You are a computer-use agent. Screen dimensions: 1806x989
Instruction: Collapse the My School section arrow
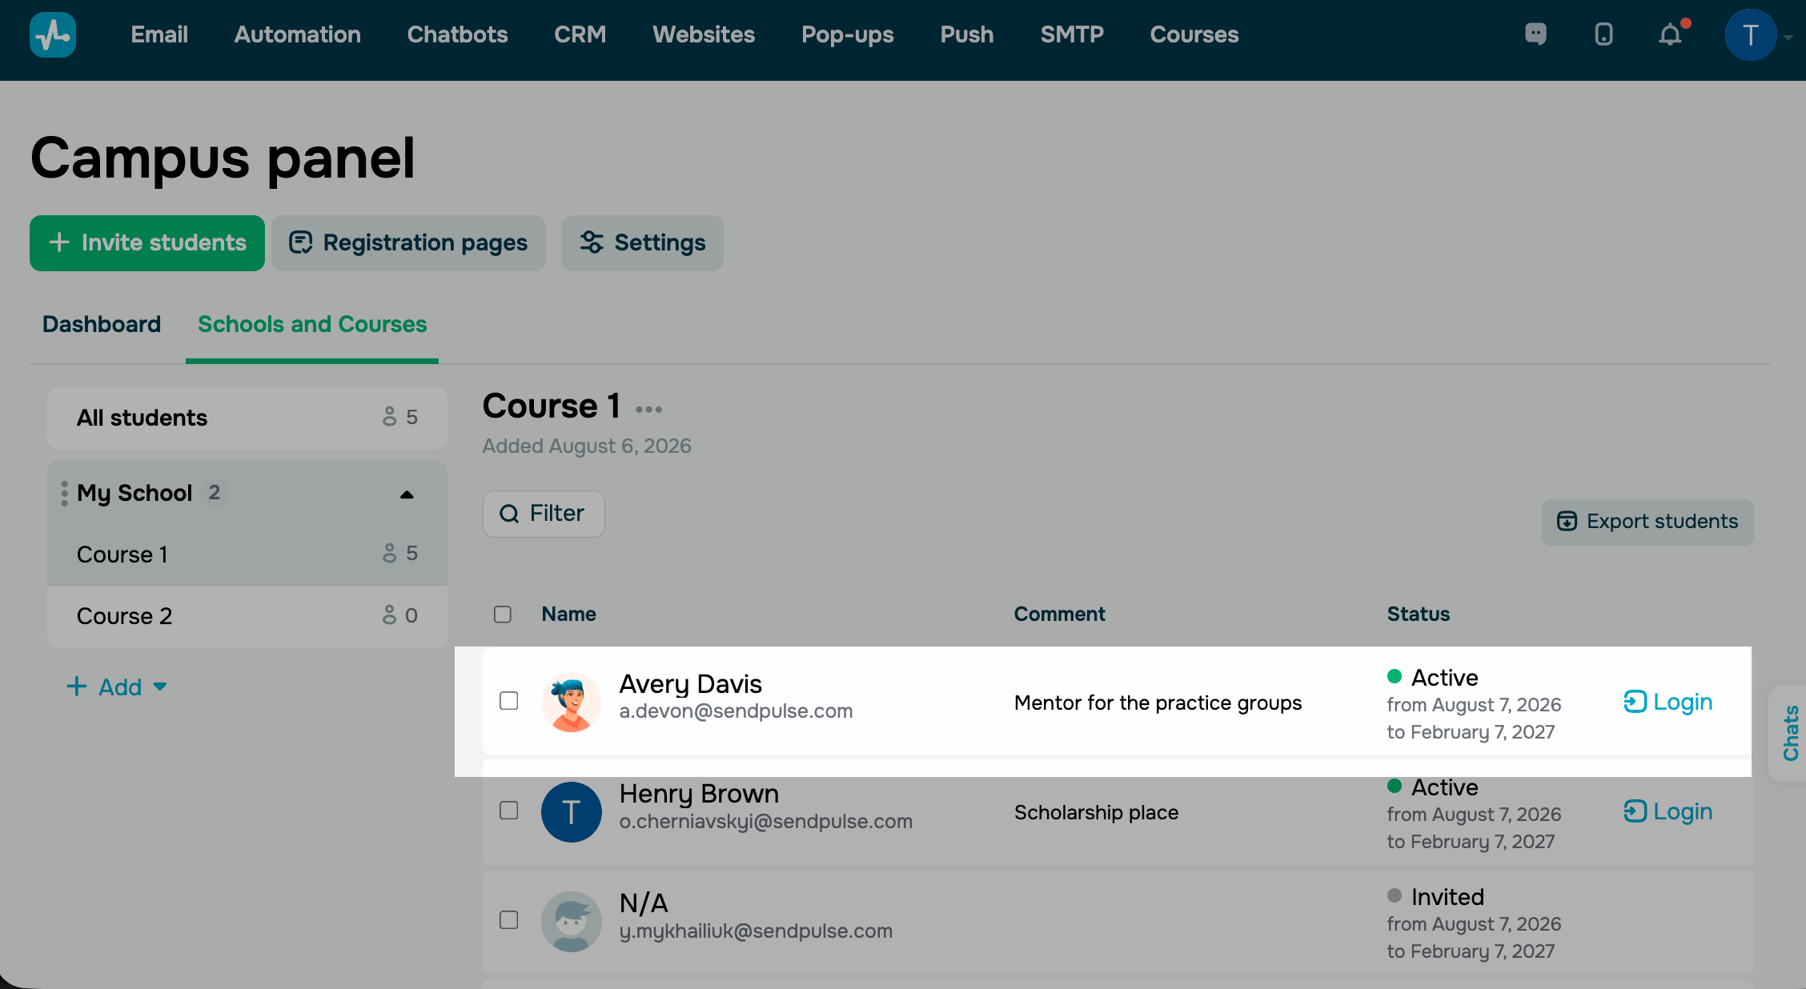pos(407,494)
